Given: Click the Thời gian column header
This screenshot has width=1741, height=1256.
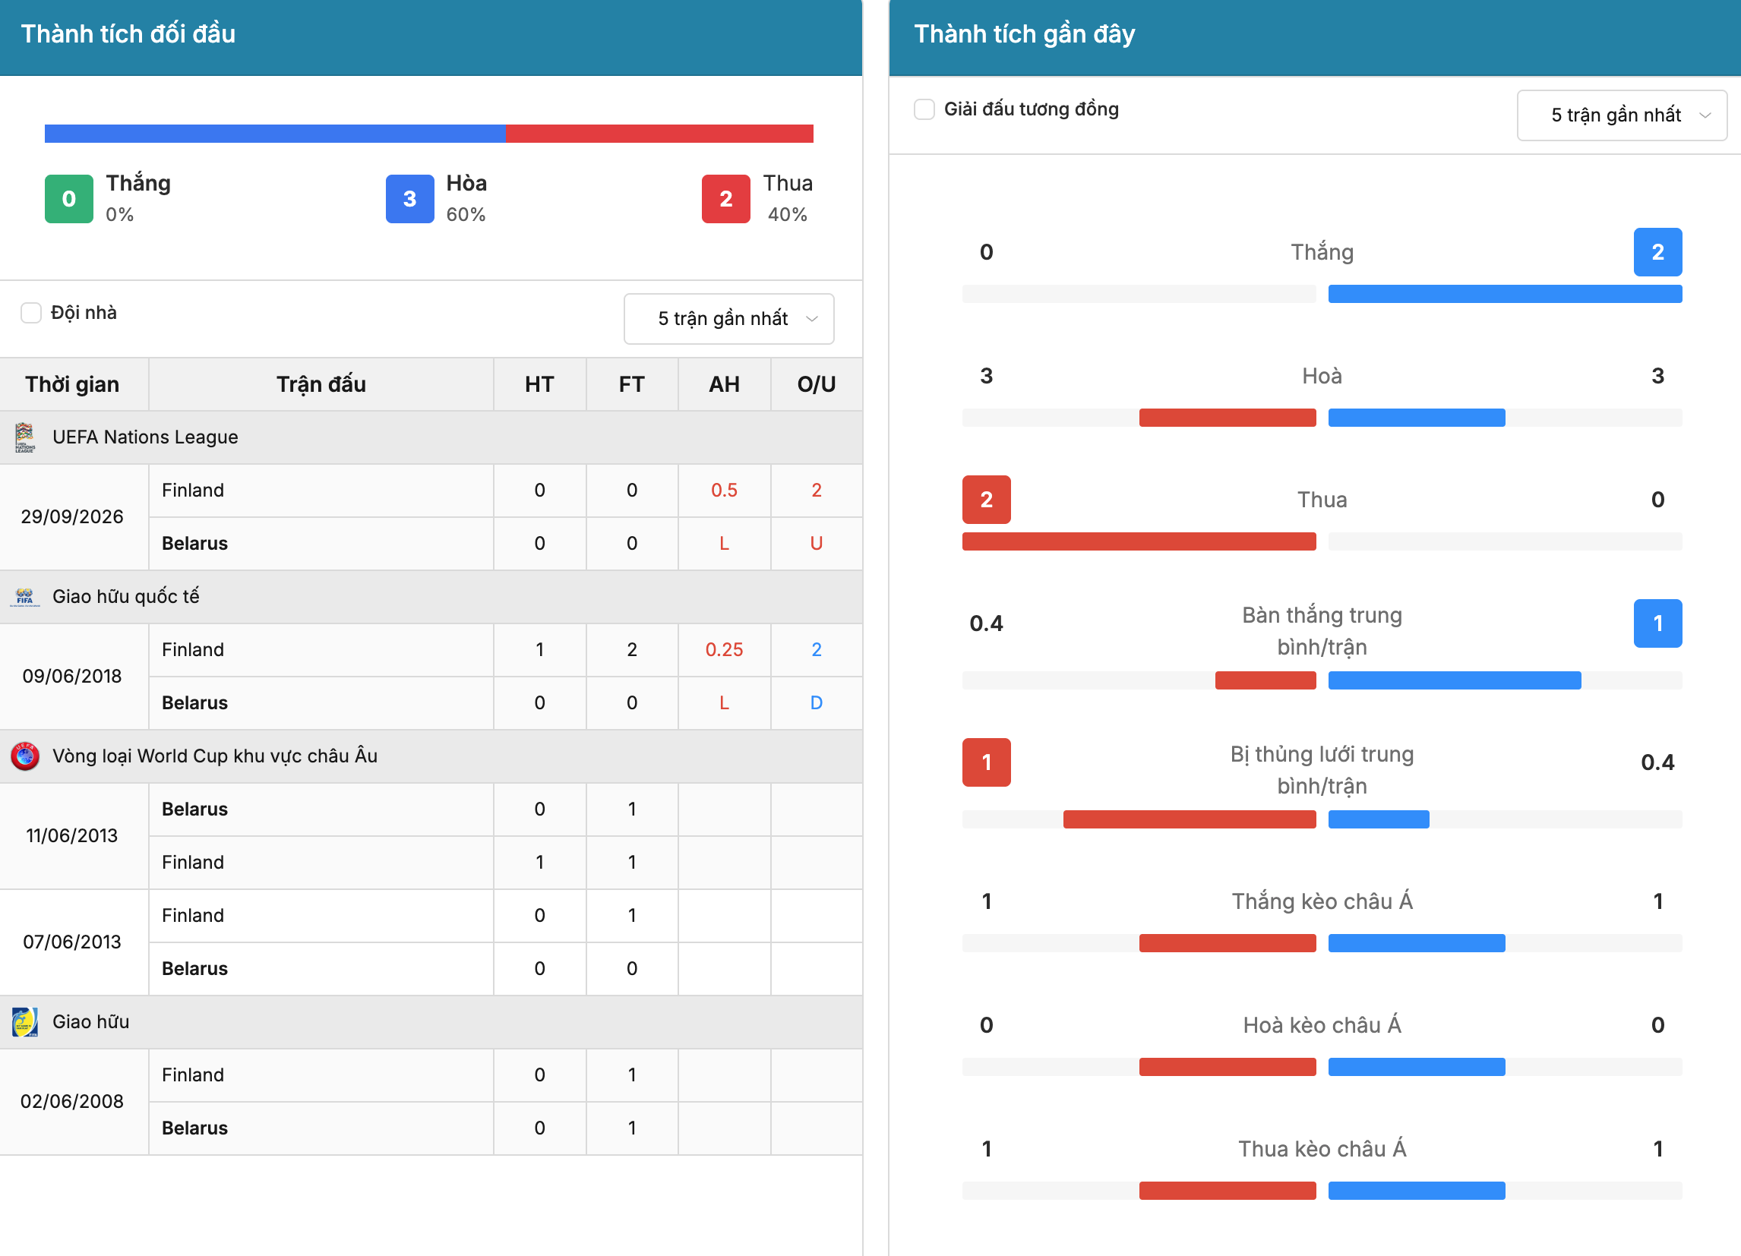Looking at the screenshot, I should [x=72, y=384].
